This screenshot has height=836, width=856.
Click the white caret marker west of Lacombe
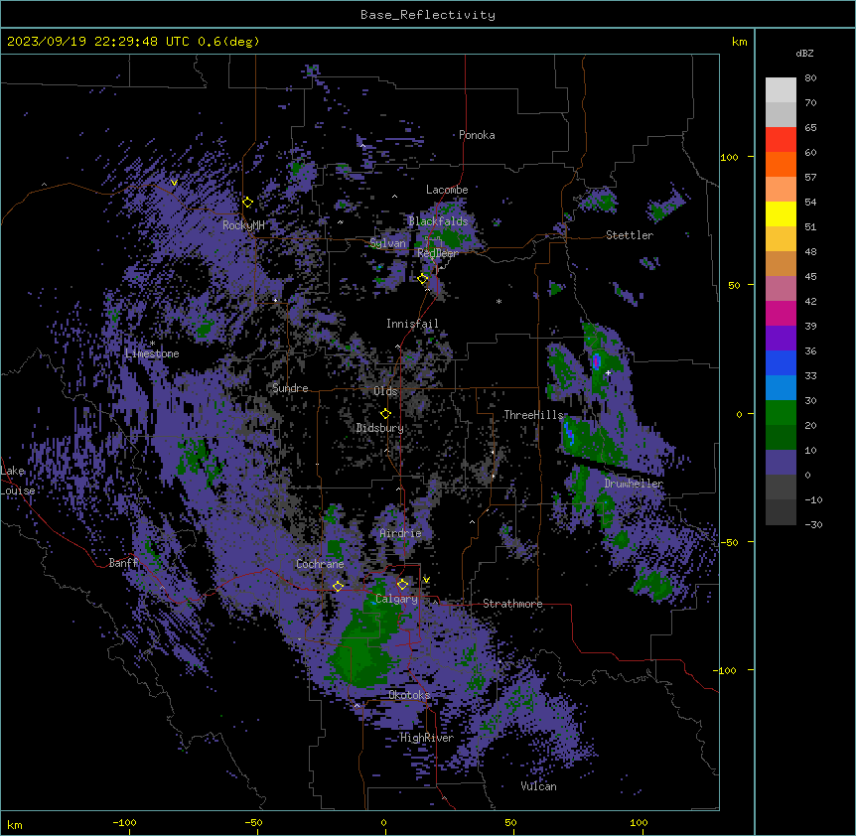pos(394,196)
